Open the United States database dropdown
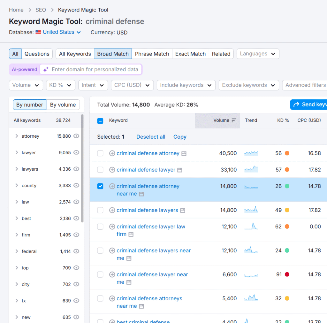This screenshot has height=323, width=327. 62,32
